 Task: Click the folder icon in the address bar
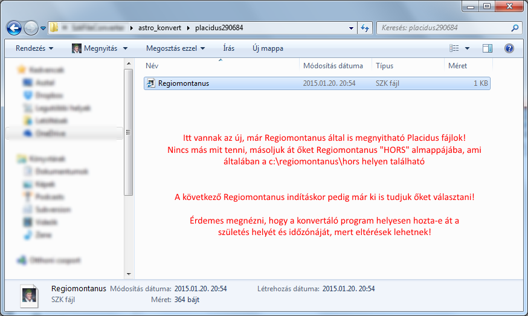(54, 28)
